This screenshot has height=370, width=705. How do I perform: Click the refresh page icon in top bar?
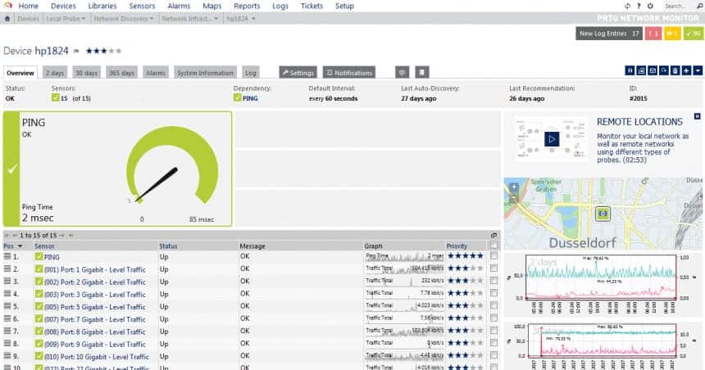tap(628, 6)
